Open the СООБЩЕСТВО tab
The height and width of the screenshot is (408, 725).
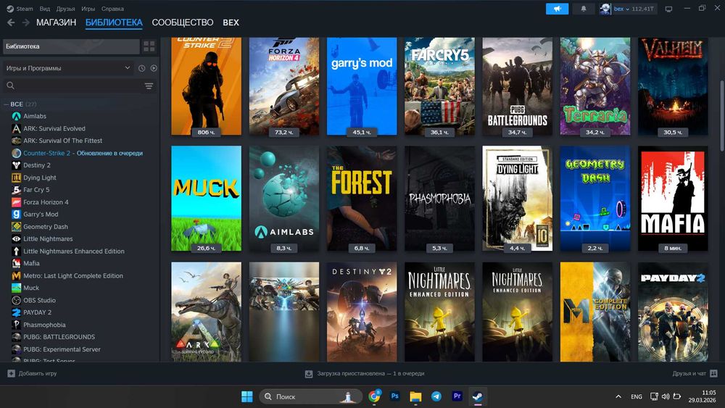183,22
